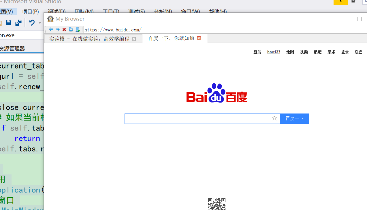Image resolution: width=367 pixels, height=210 pixels.
Task: Close the 百度一下，你就知道 tab
Action: (x=199, y=38)
